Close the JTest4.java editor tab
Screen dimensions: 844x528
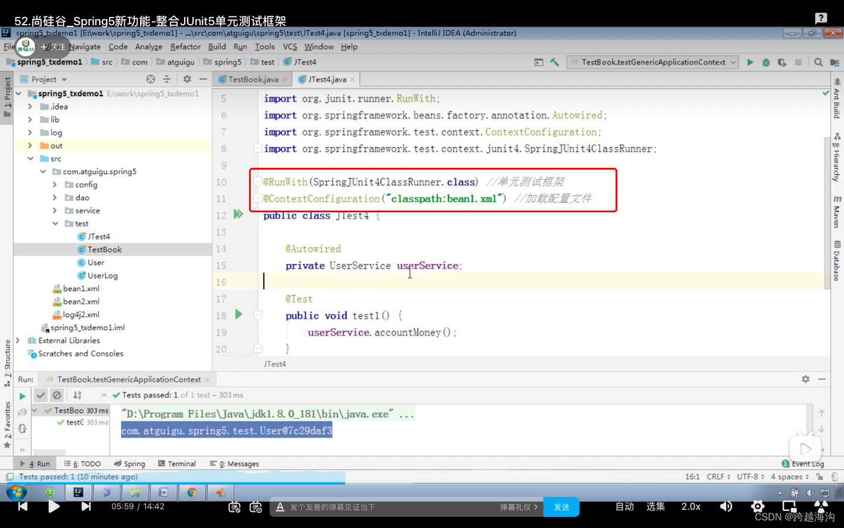pyautogui.click(x=353, y=80)
